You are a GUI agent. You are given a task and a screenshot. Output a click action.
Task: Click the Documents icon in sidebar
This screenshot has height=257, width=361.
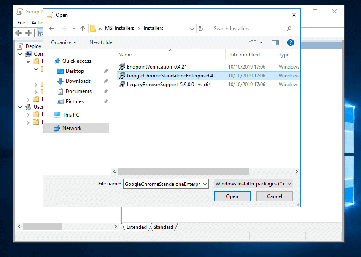pos(60,91)
